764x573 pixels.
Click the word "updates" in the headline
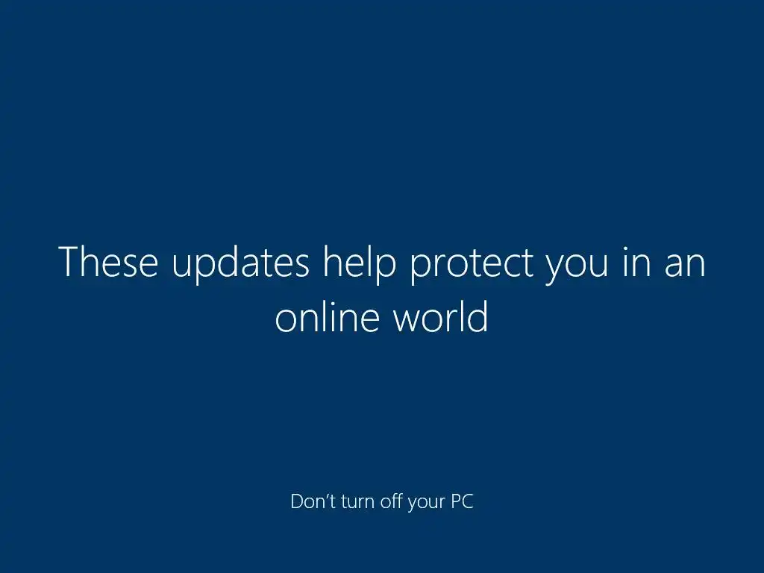[241, 263]
